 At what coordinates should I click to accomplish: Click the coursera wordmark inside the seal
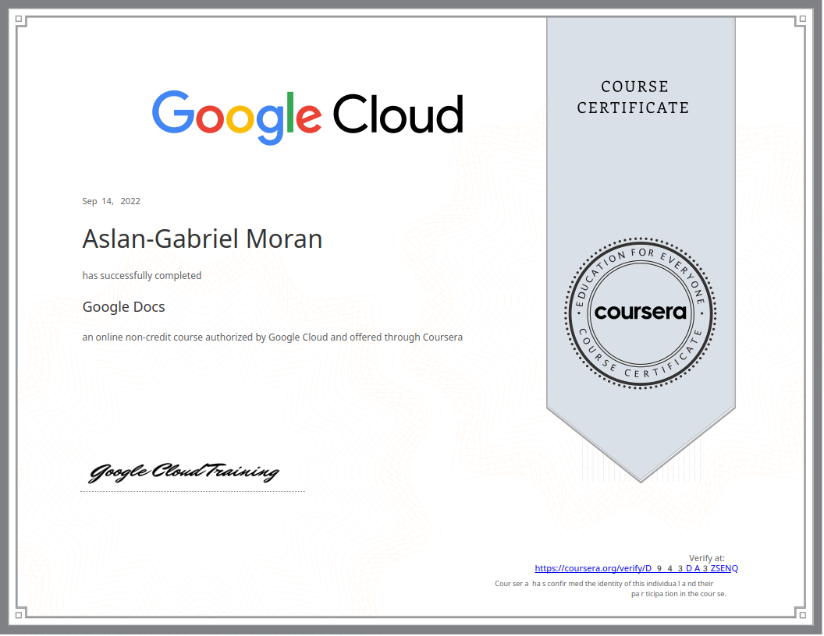[640, 313]
